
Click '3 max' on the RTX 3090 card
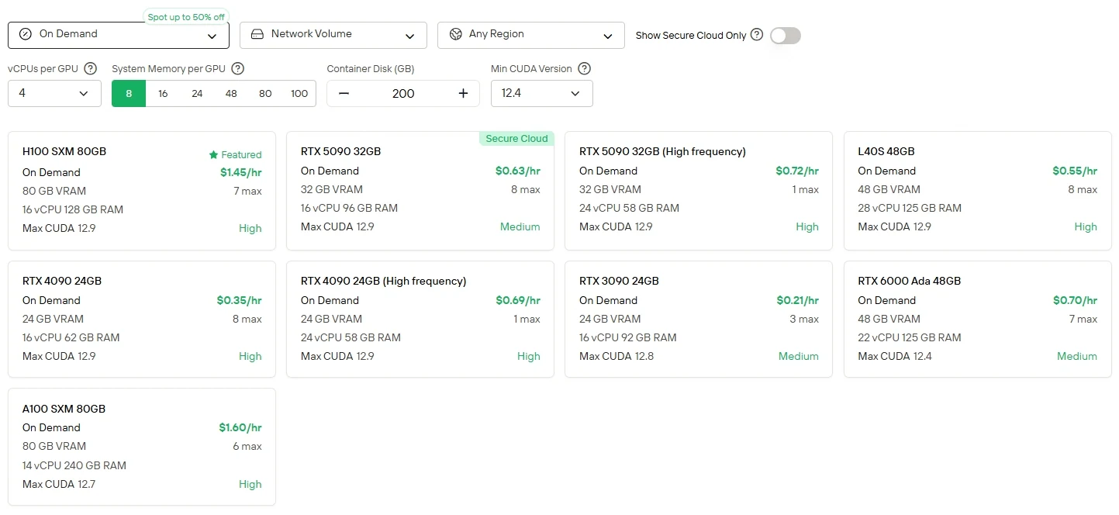click(804, 319)
